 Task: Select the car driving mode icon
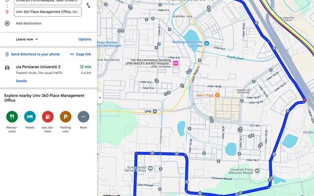[7, 68]
